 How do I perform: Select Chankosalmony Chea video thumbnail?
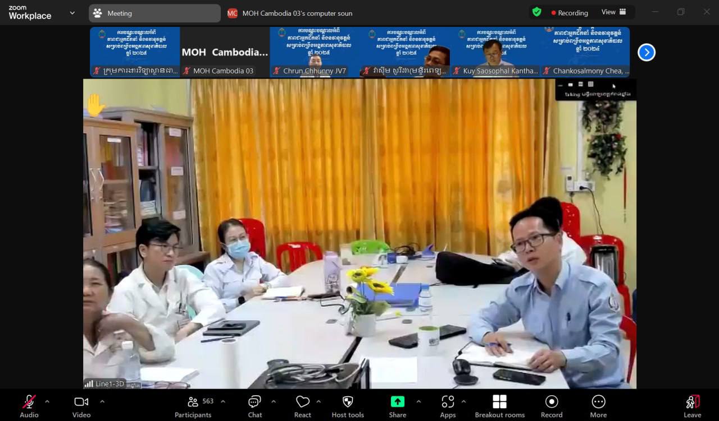pos(585,52)
